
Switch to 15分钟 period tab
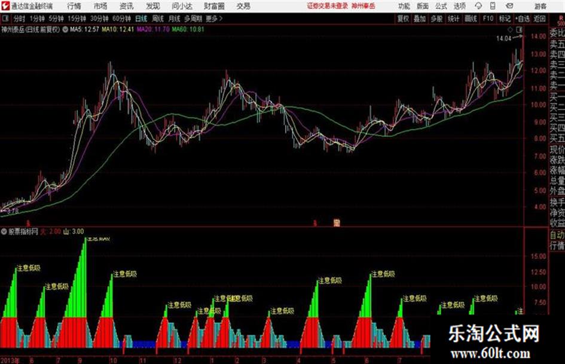(77, 19)
